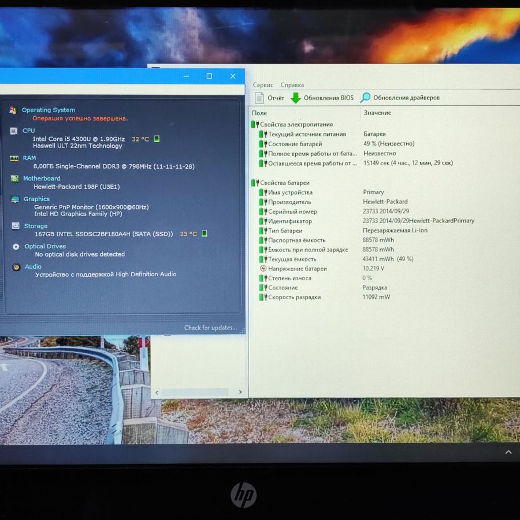Open the Operating System section in Speccy
The image size is (520, 520).
click(x=49, y=110)
